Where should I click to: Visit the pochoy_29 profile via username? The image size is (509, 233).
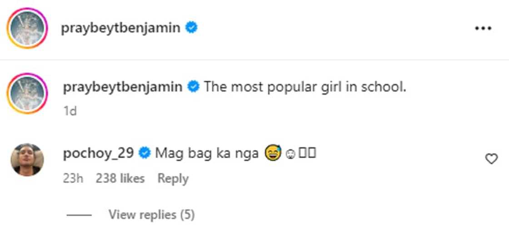tap(98, 154)
